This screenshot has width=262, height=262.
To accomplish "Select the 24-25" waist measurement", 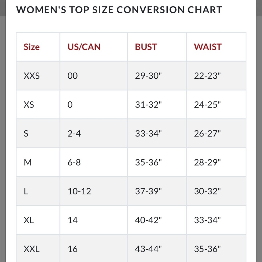I will click(x=207, y=105).
